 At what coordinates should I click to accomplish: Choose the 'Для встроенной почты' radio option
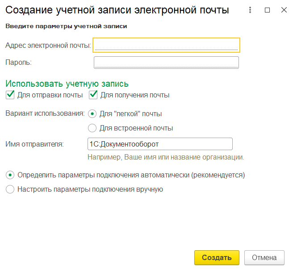pyautogui.click(x=92, y=128)
